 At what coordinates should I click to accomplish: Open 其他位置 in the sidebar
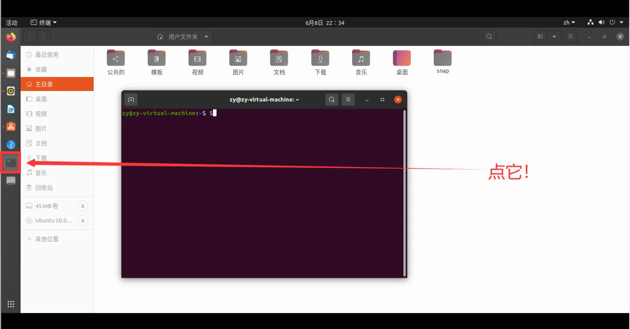[57, 239]
